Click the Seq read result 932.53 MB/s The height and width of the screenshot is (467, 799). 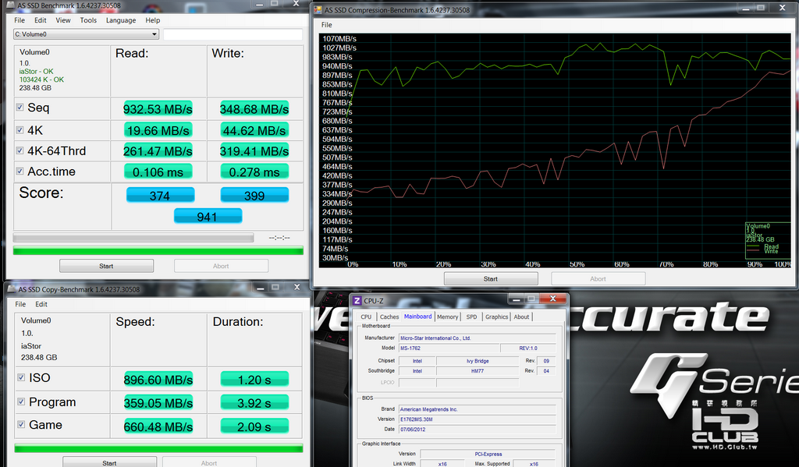point(158,109)
